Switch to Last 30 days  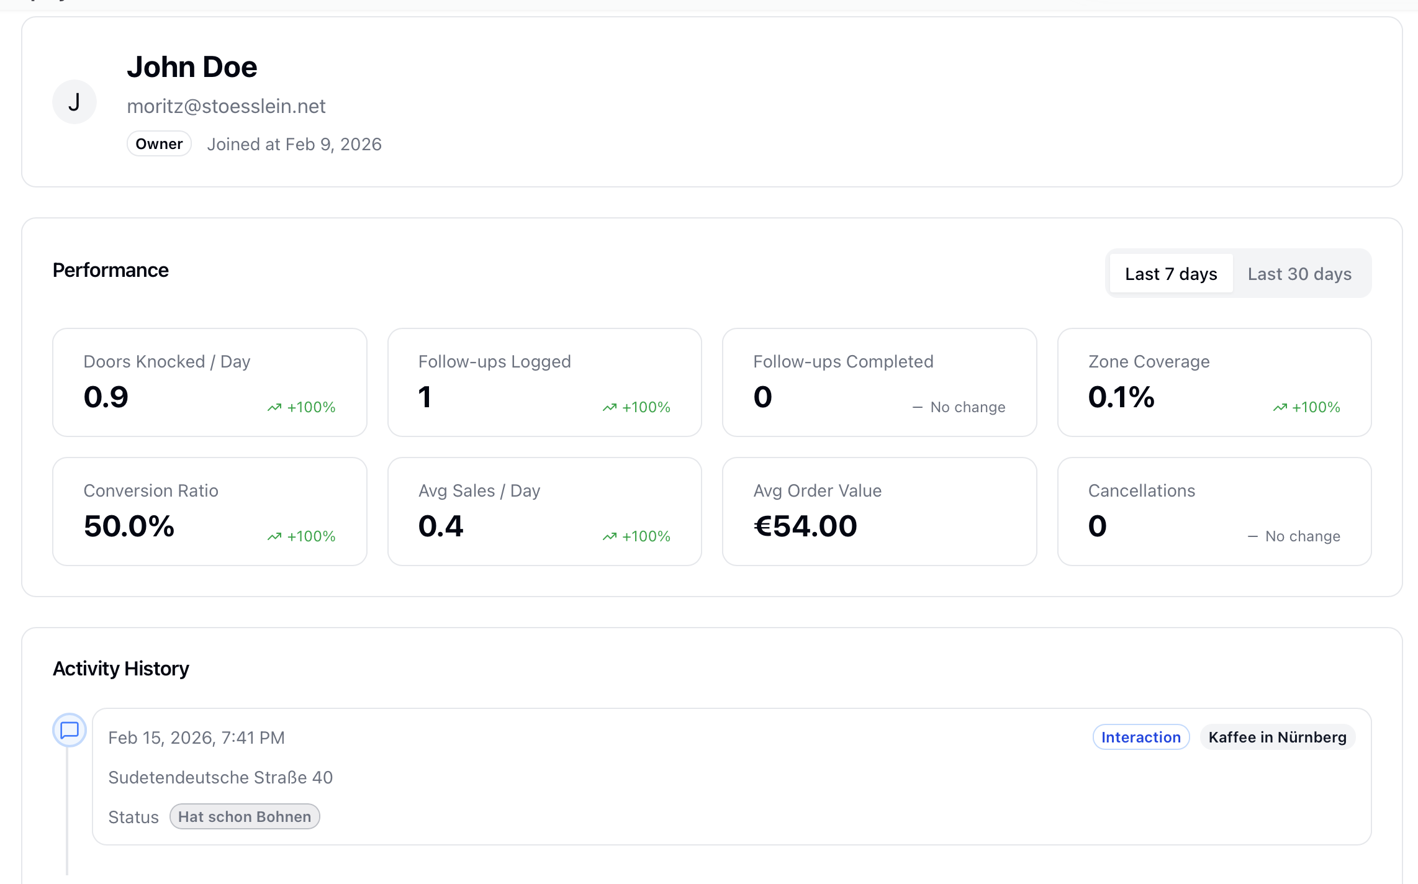[1299, 274]
